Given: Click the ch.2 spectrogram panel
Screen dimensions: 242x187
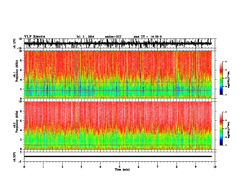Looking at the screenshot, I should coord(118,125).
